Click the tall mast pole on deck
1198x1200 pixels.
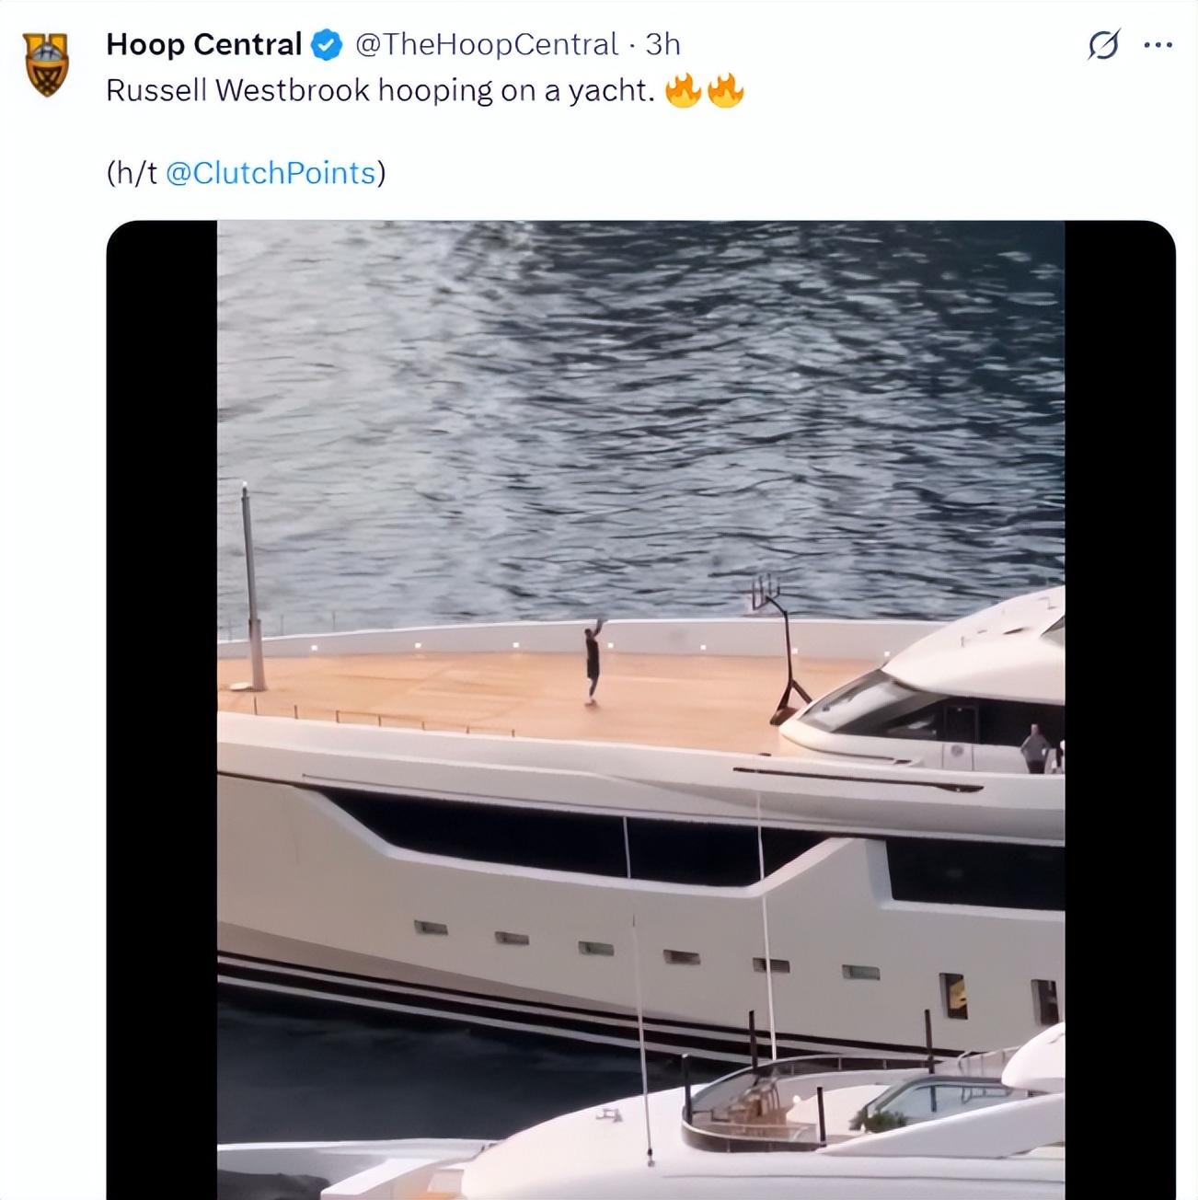pos(250,586)
